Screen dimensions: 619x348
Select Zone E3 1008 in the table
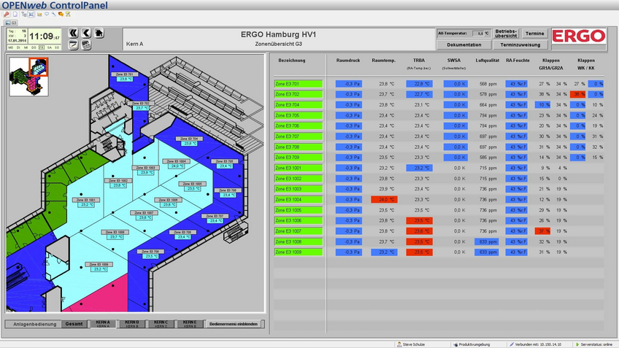click(x=299, y=241)
